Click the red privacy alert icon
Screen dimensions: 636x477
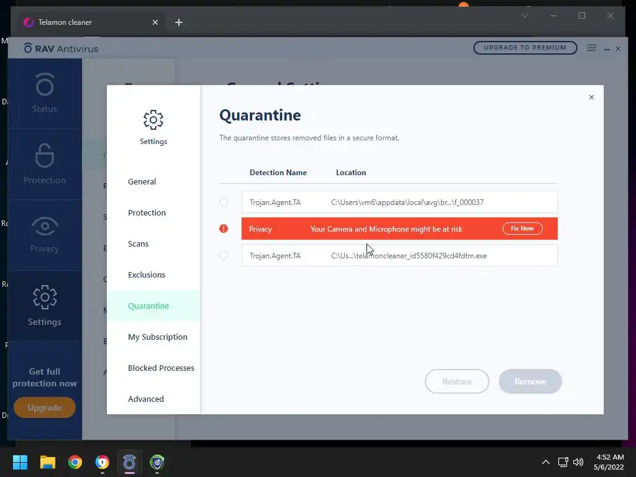tap(224, 229)
